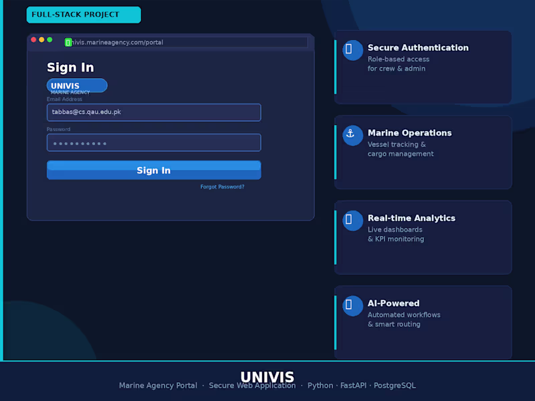Image resolution: width=535 pixels, height=401 pixels.
Task: Click 'Role-based access' description text
Action: (398, 59)
